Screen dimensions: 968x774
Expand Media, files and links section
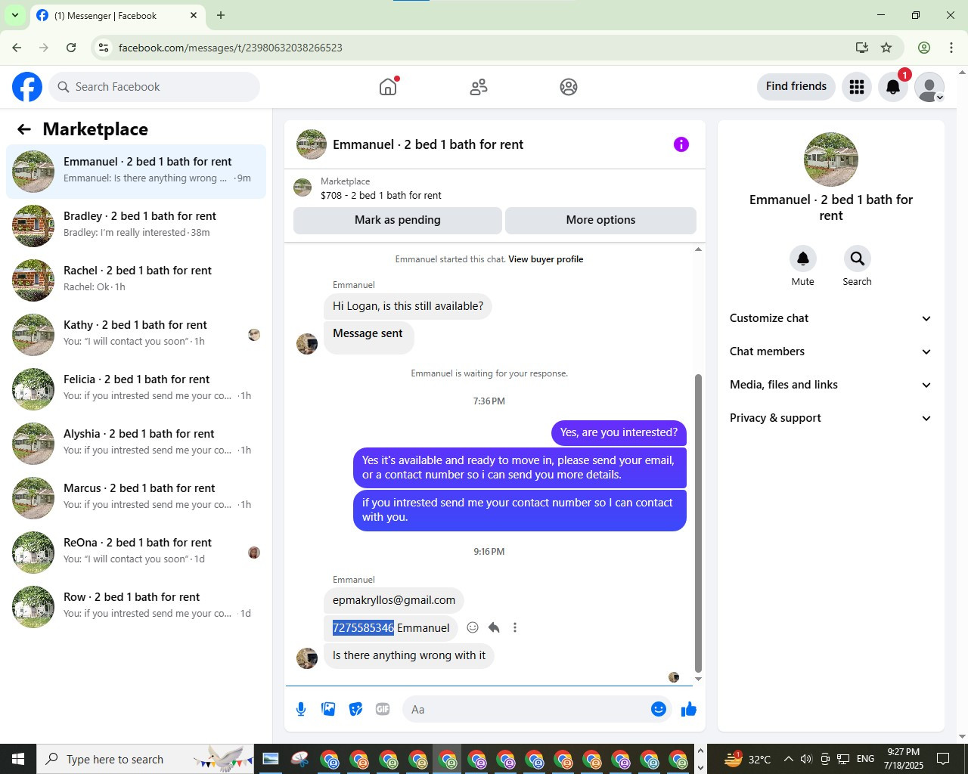tap(830, 385)
